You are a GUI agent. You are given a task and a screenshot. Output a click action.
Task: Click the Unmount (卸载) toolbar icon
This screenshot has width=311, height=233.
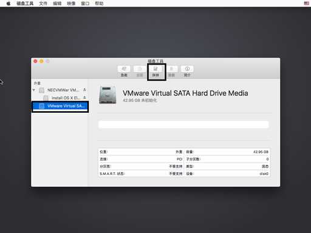(x=171, y=69)
